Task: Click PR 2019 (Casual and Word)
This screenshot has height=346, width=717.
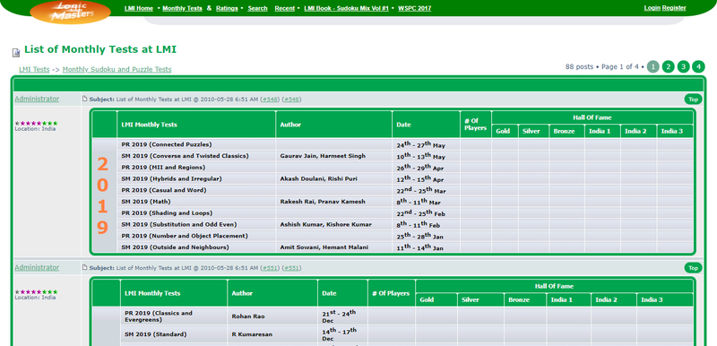Action: pyautogui.click(x=164, y=190)
